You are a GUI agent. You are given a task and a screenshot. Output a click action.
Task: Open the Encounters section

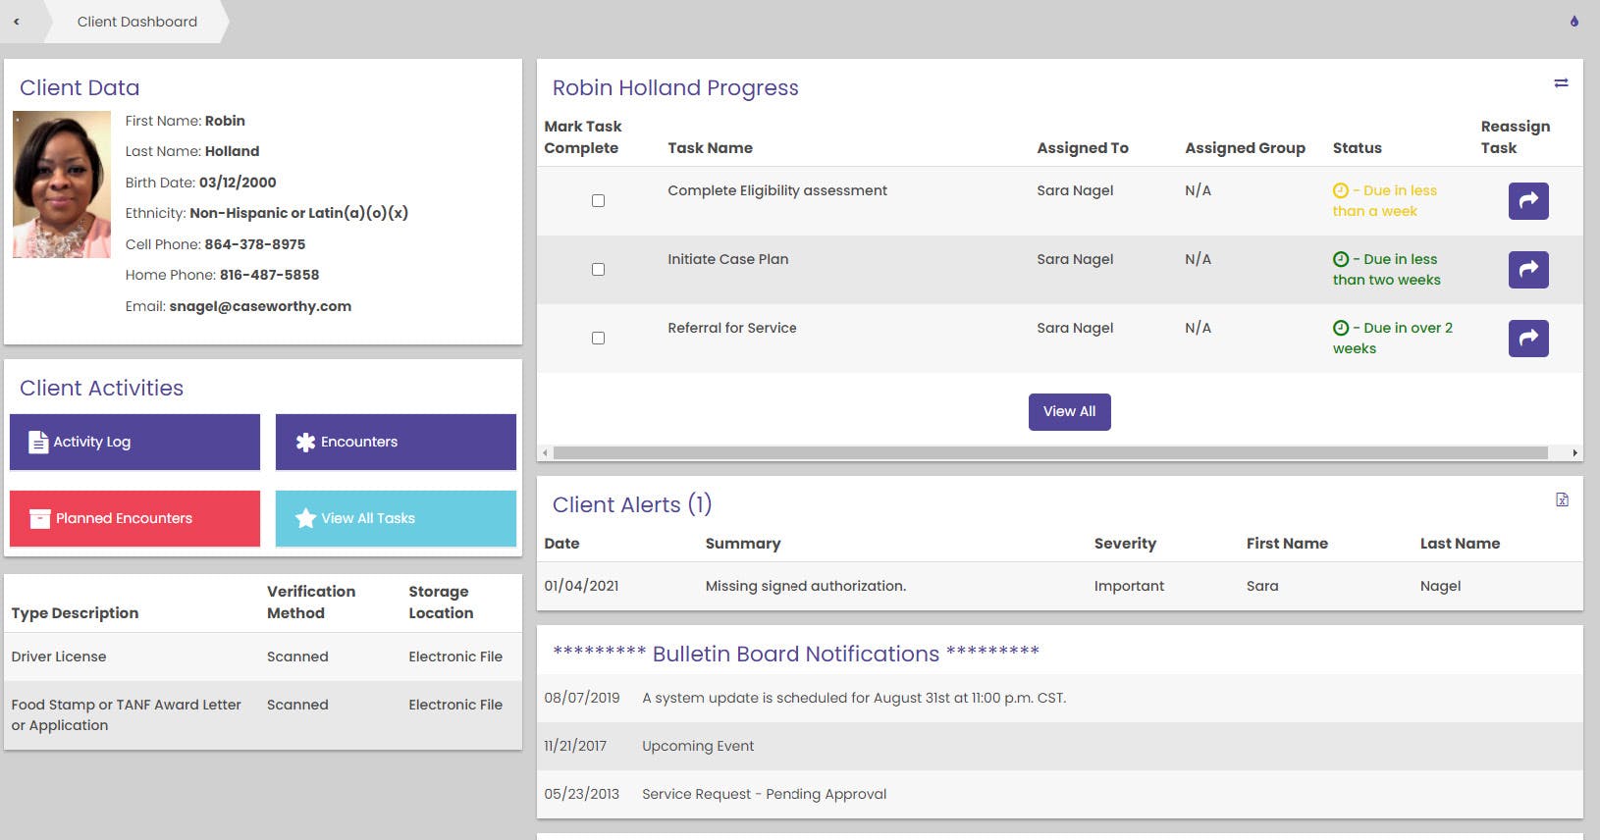coord(396,442)
